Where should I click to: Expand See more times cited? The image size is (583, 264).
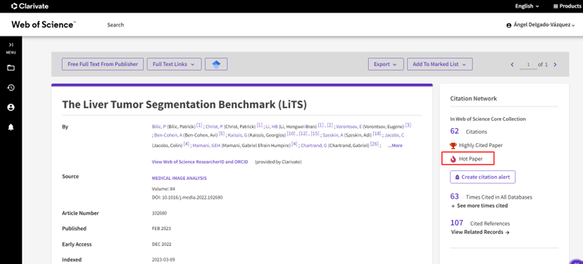[x=479, y=206]
